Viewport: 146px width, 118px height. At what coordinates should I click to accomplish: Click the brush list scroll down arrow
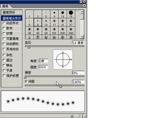82,37
